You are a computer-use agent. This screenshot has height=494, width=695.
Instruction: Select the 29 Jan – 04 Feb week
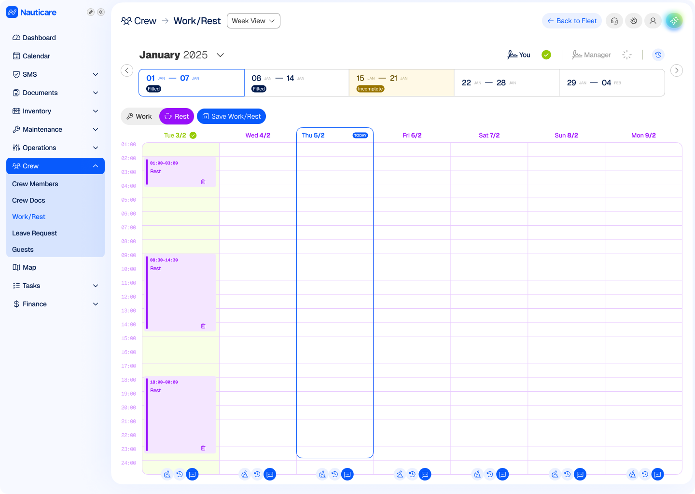point(612,82)
